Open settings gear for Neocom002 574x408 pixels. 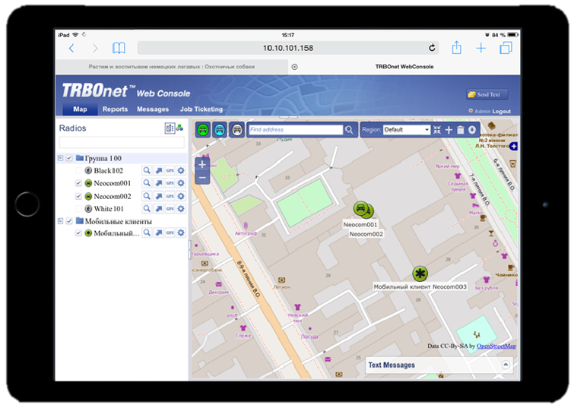tap(181, 196)
